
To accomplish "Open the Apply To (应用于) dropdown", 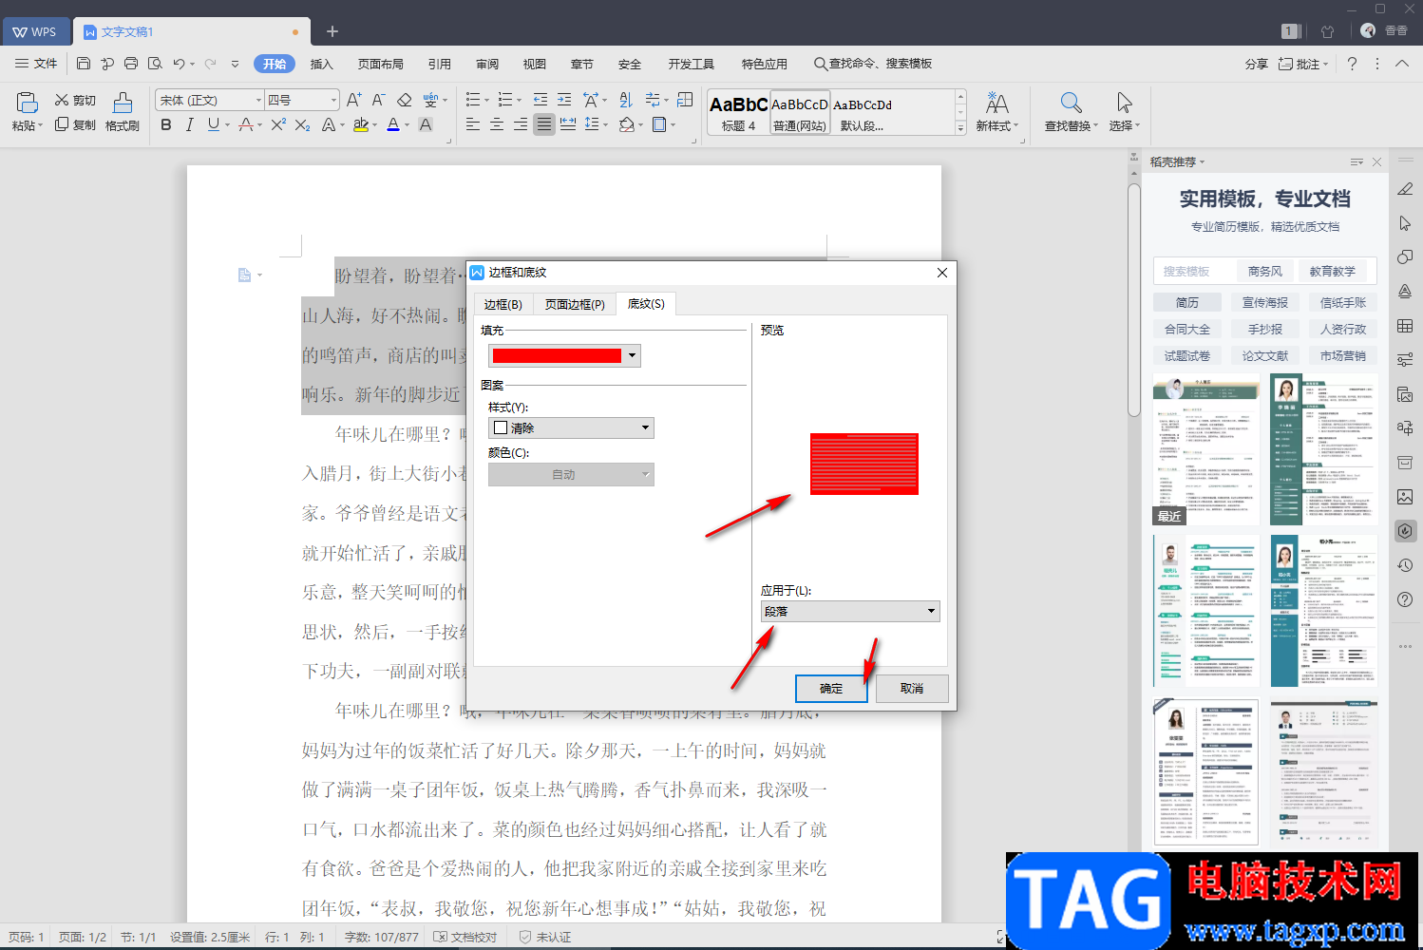I will pyautogui.click(x=931, y=611).
